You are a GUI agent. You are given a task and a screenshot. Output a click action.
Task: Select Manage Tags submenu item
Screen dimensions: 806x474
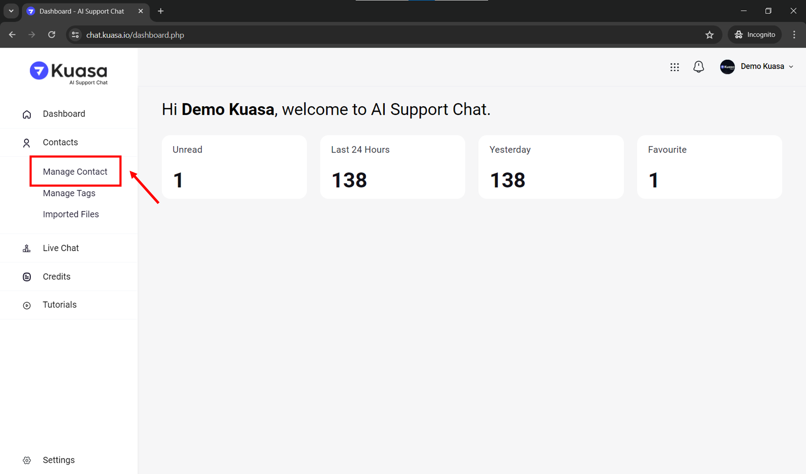(69, 193)
